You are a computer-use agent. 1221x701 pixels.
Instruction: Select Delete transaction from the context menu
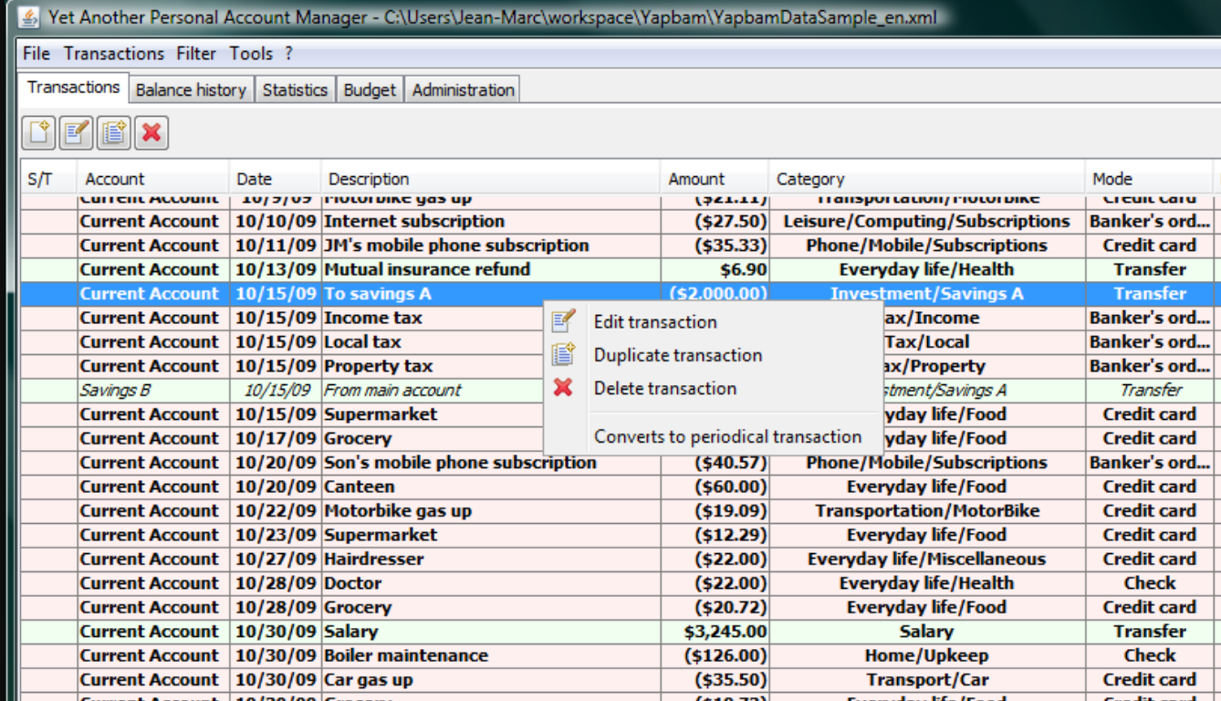[664, 388]
